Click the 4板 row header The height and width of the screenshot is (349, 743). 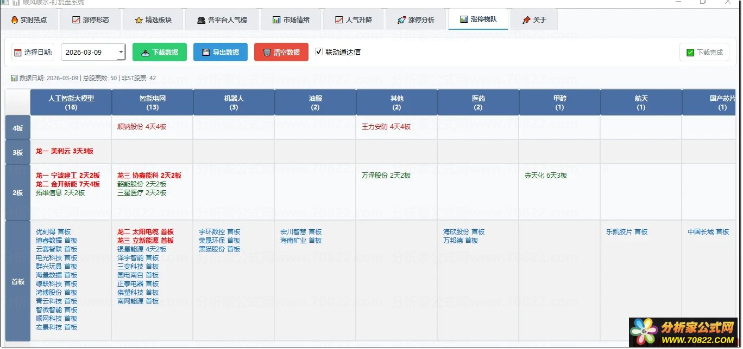tap(18, 128)
